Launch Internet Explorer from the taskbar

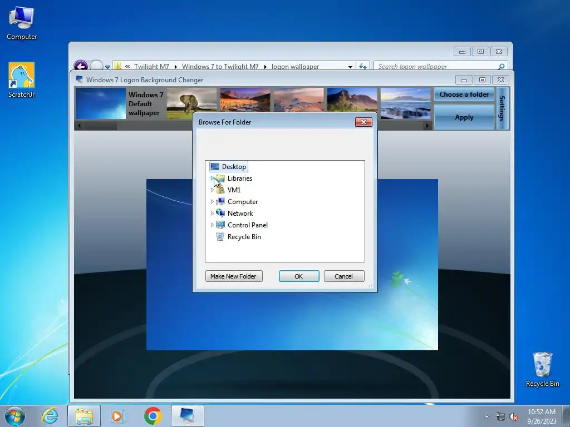50,416
